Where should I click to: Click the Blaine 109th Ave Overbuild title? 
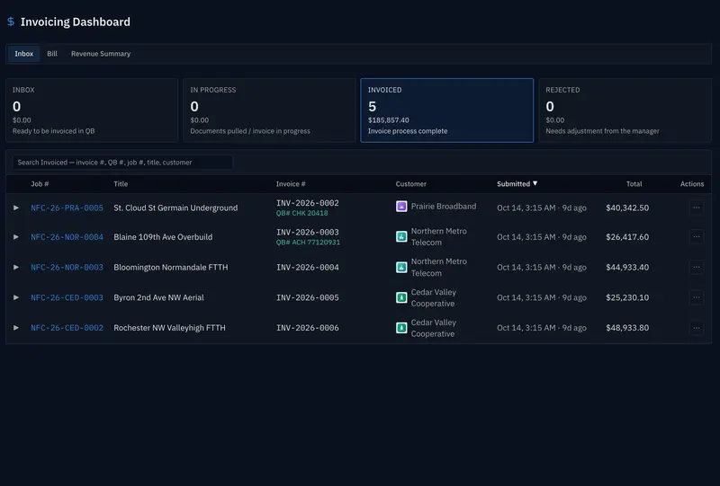point(163,237)
